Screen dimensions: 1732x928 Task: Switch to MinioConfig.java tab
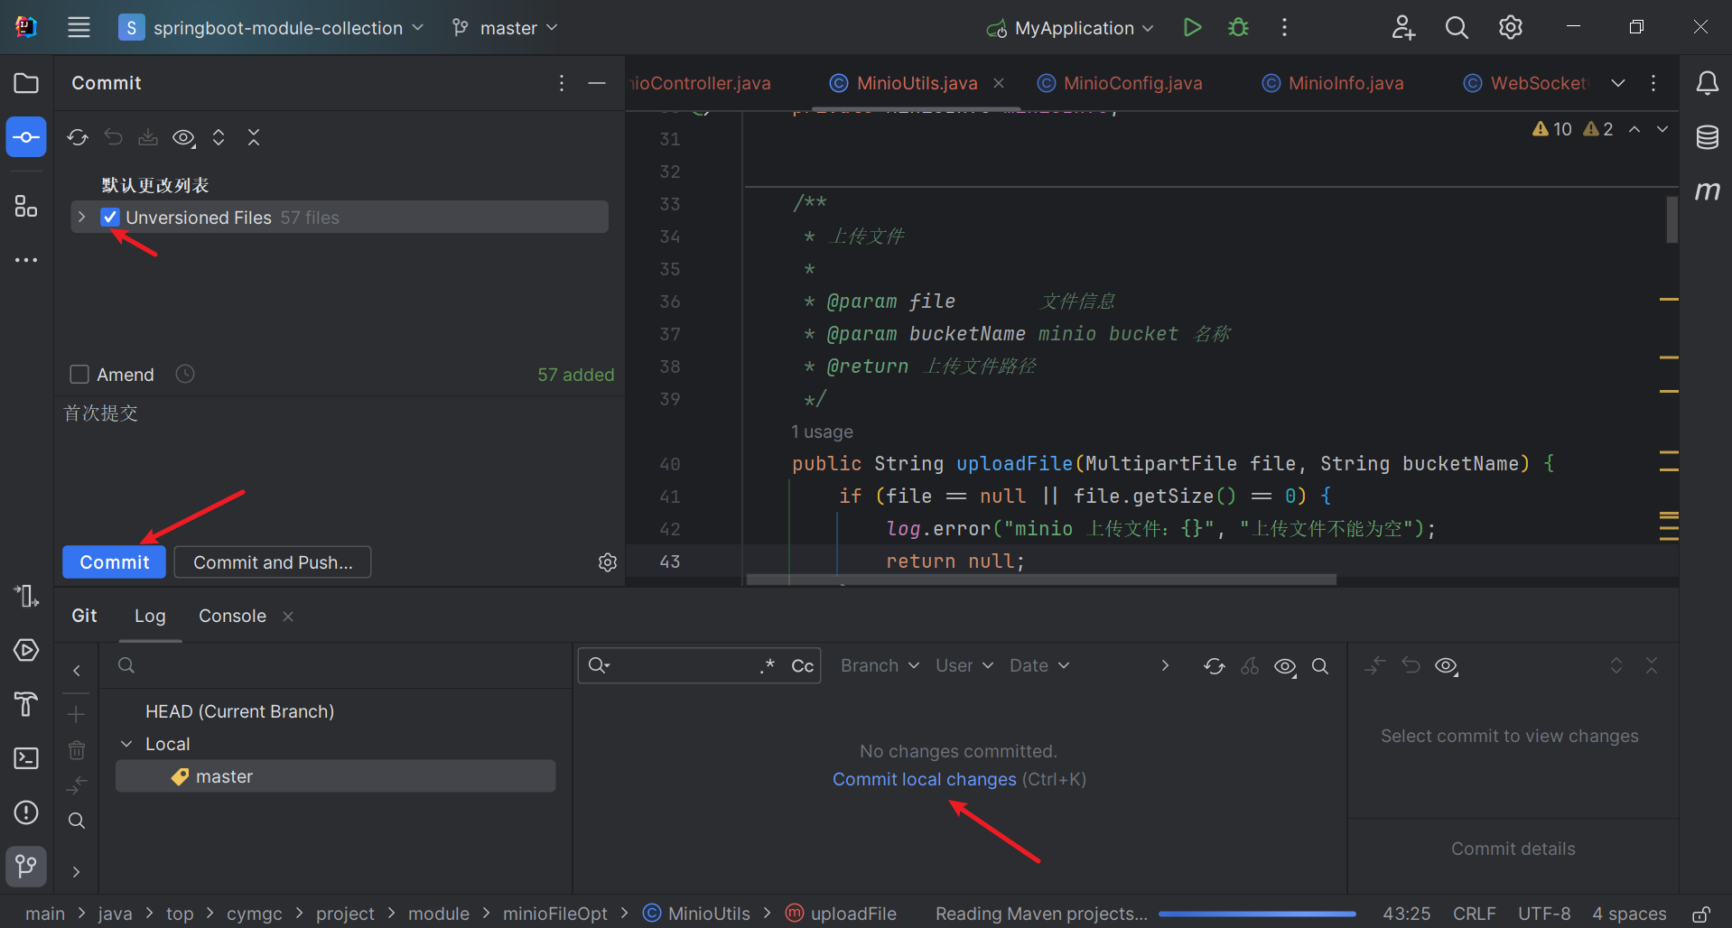click(1120, 83)
